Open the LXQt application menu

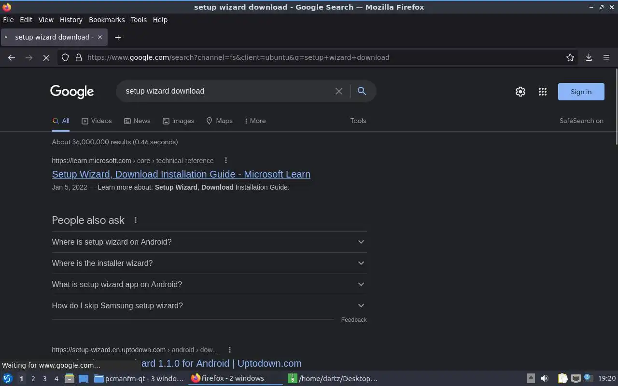(x=7, y=378)
